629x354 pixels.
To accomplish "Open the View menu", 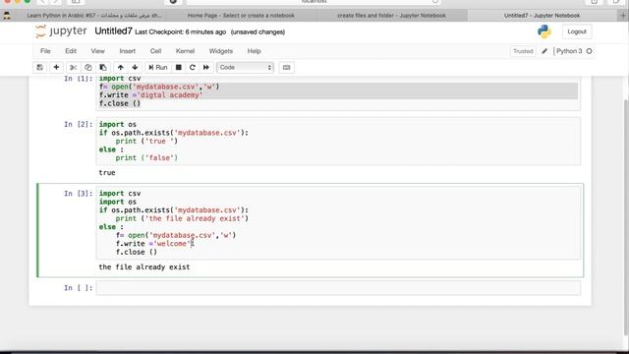I will point(97,51).
